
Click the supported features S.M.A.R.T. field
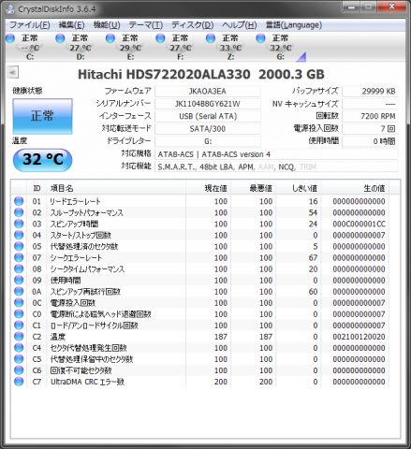276,167
